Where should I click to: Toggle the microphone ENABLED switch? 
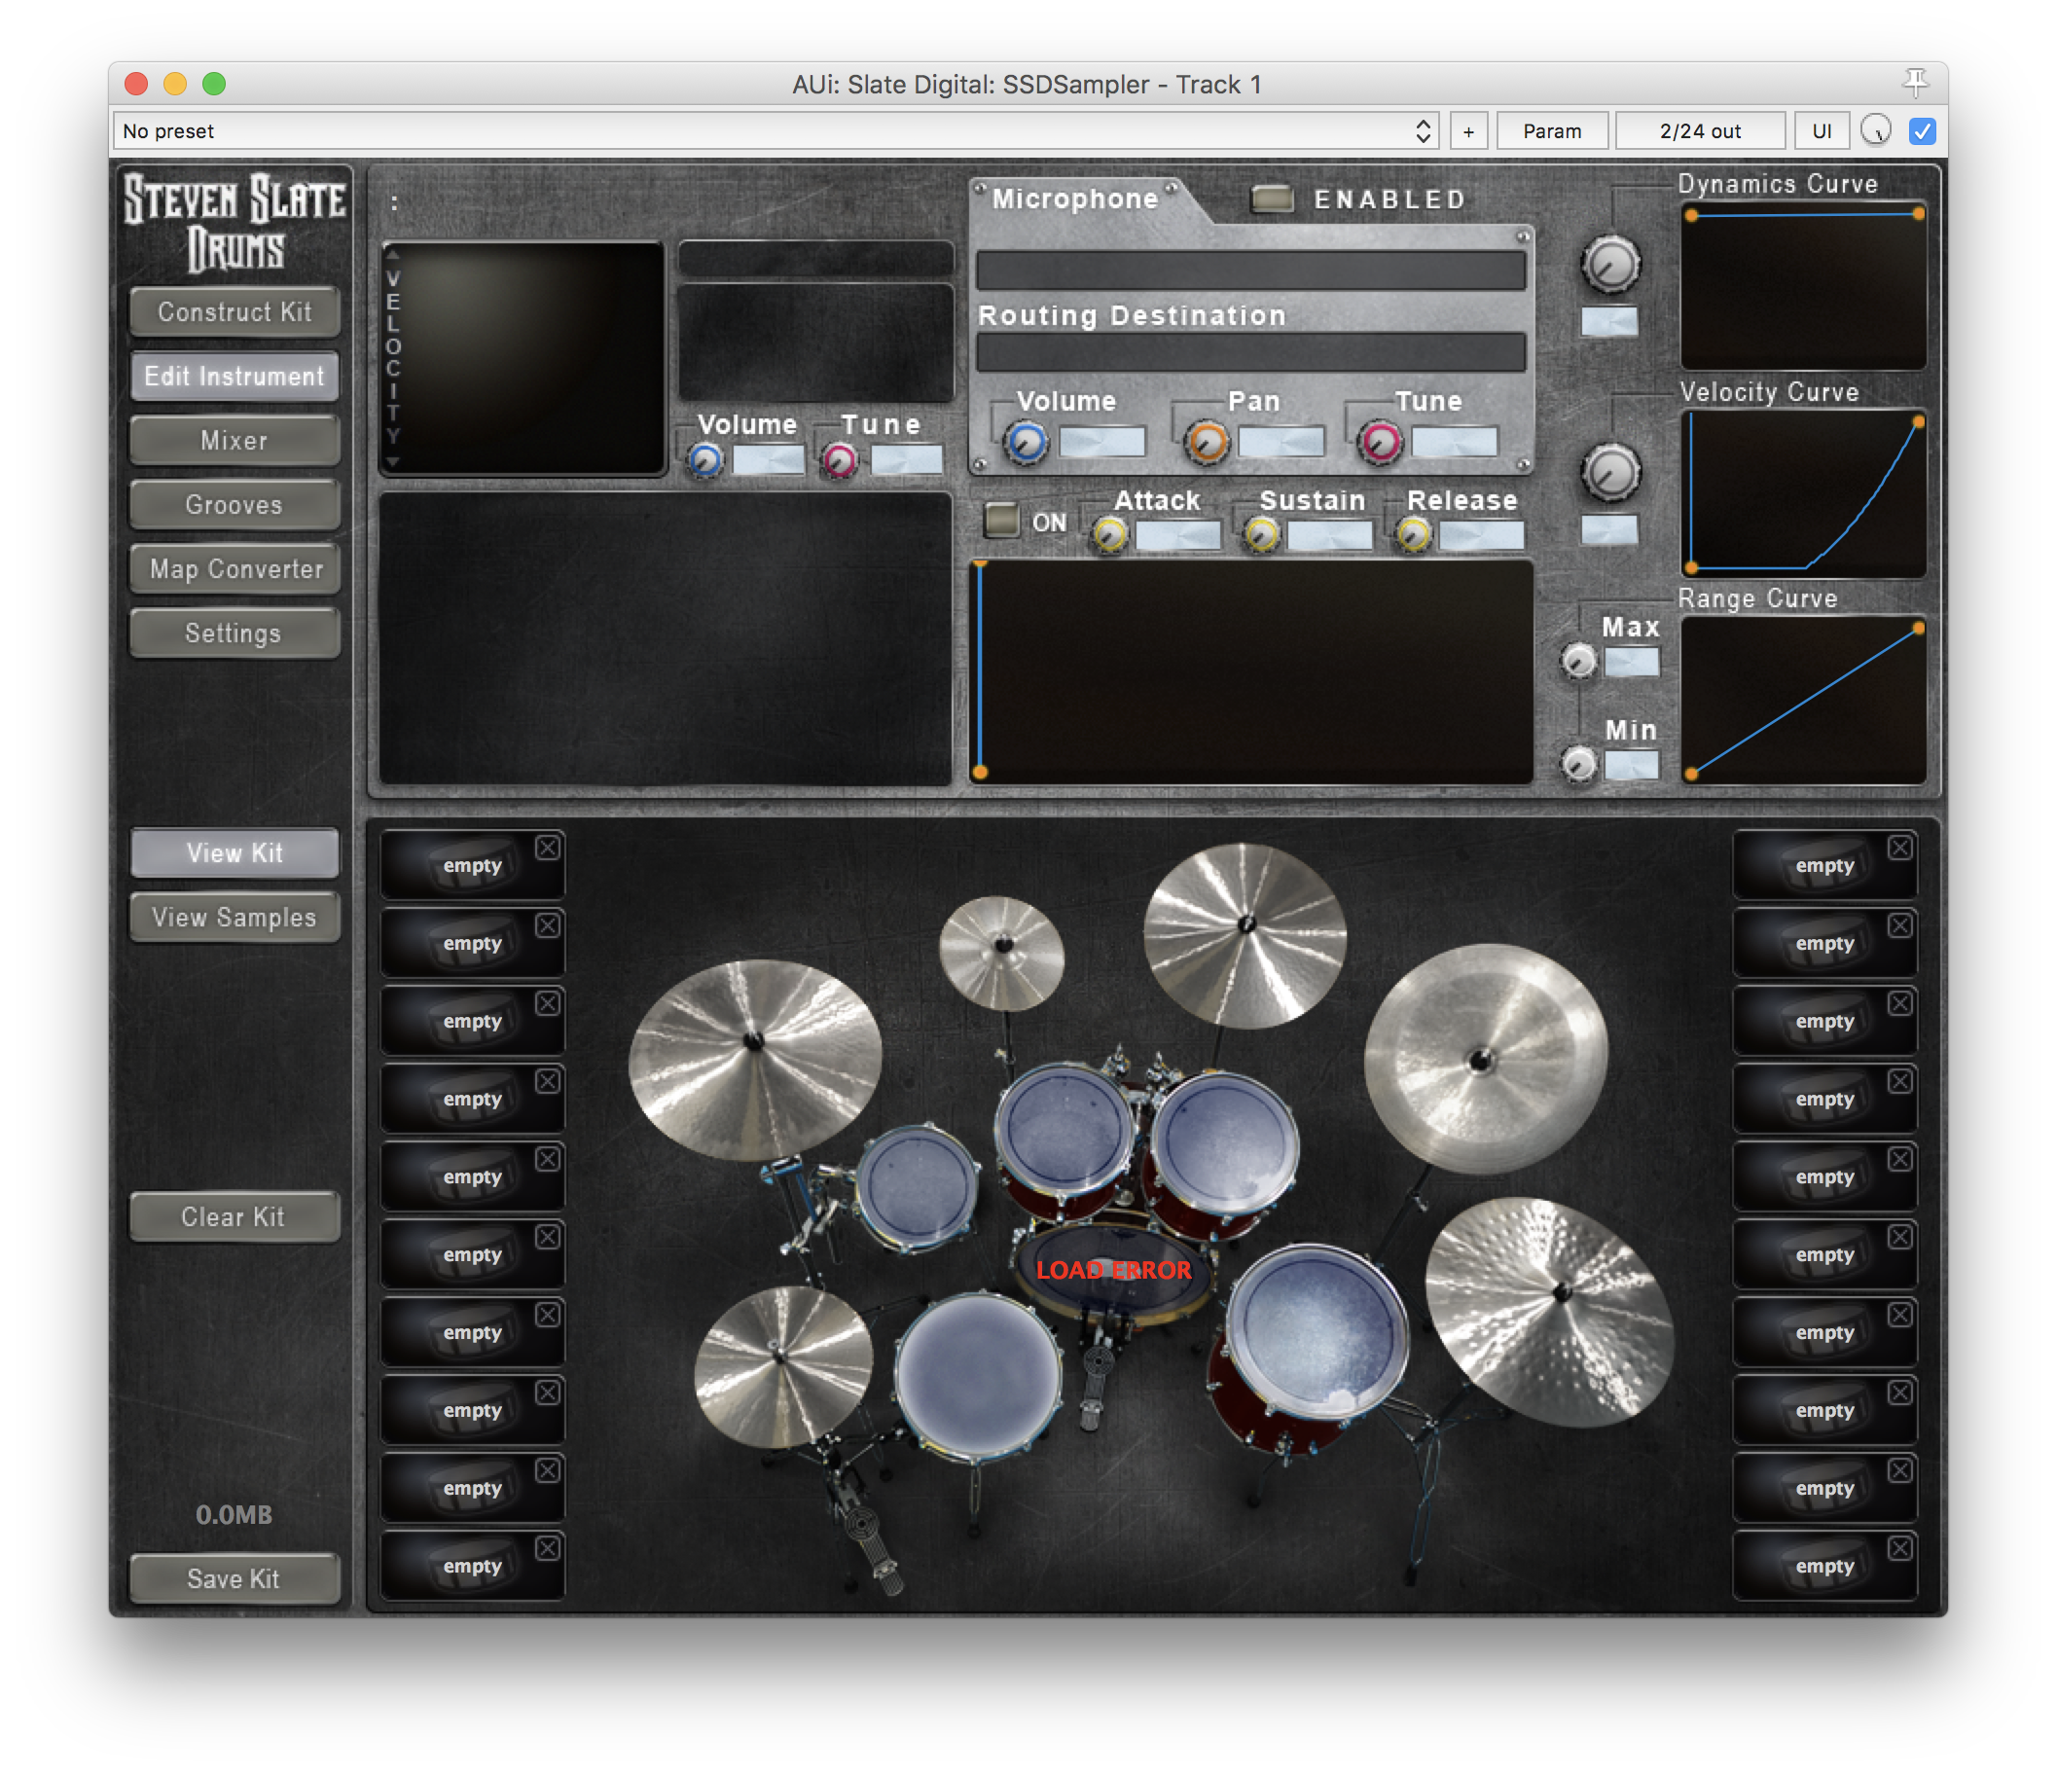point(1272,199)
